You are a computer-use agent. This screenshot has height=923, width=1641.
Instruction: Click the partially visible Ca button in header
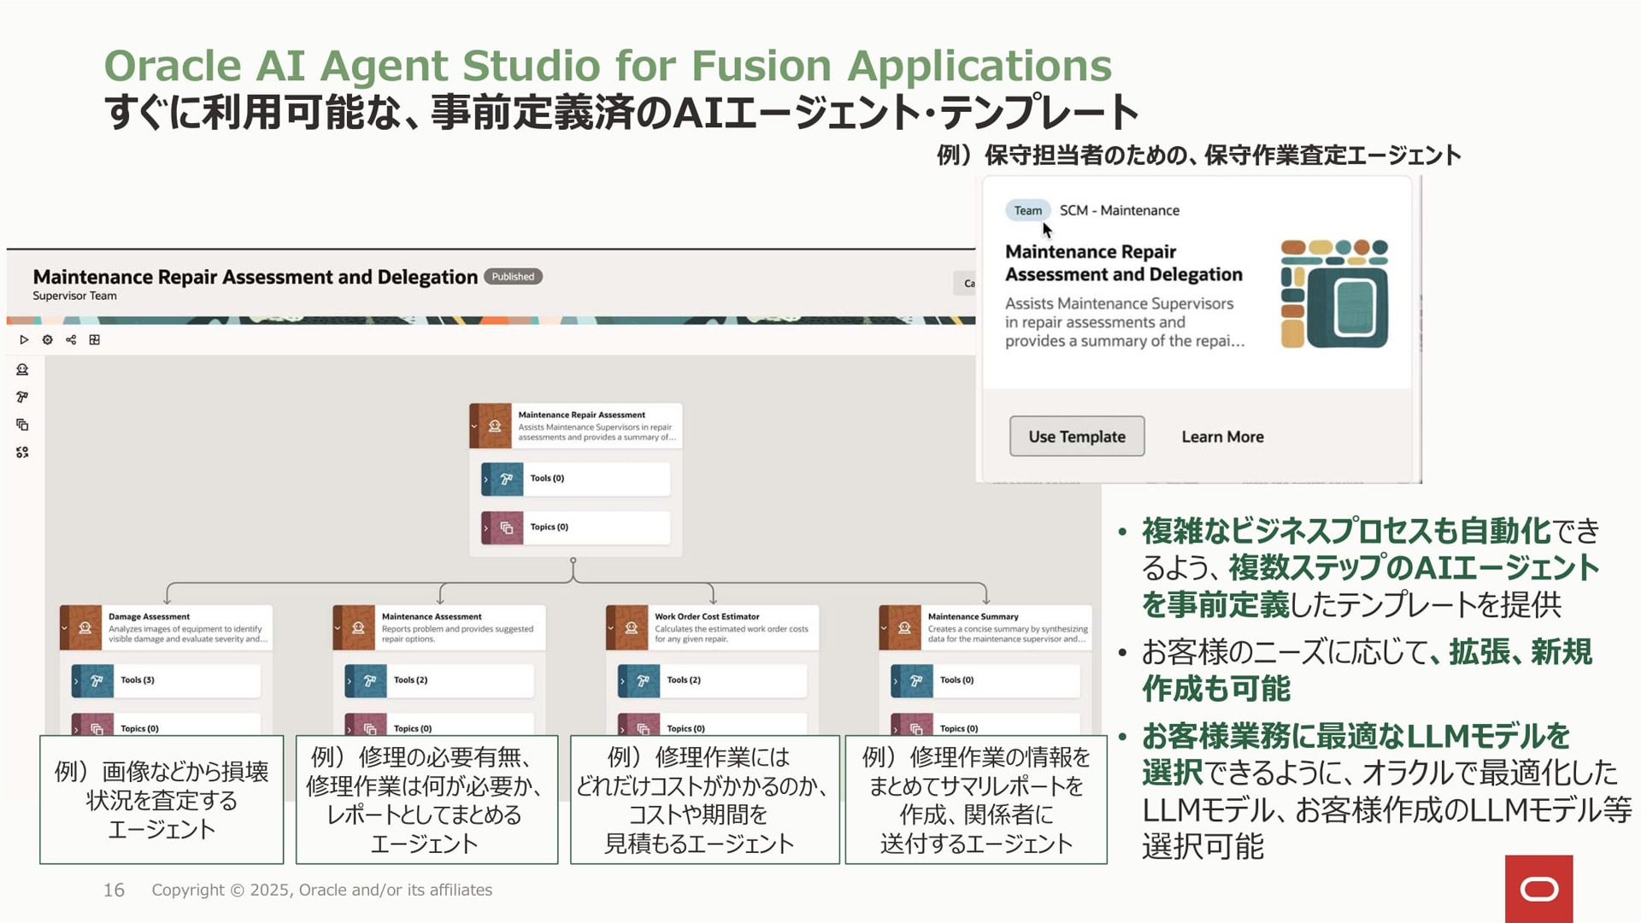[x=964, y=284]
